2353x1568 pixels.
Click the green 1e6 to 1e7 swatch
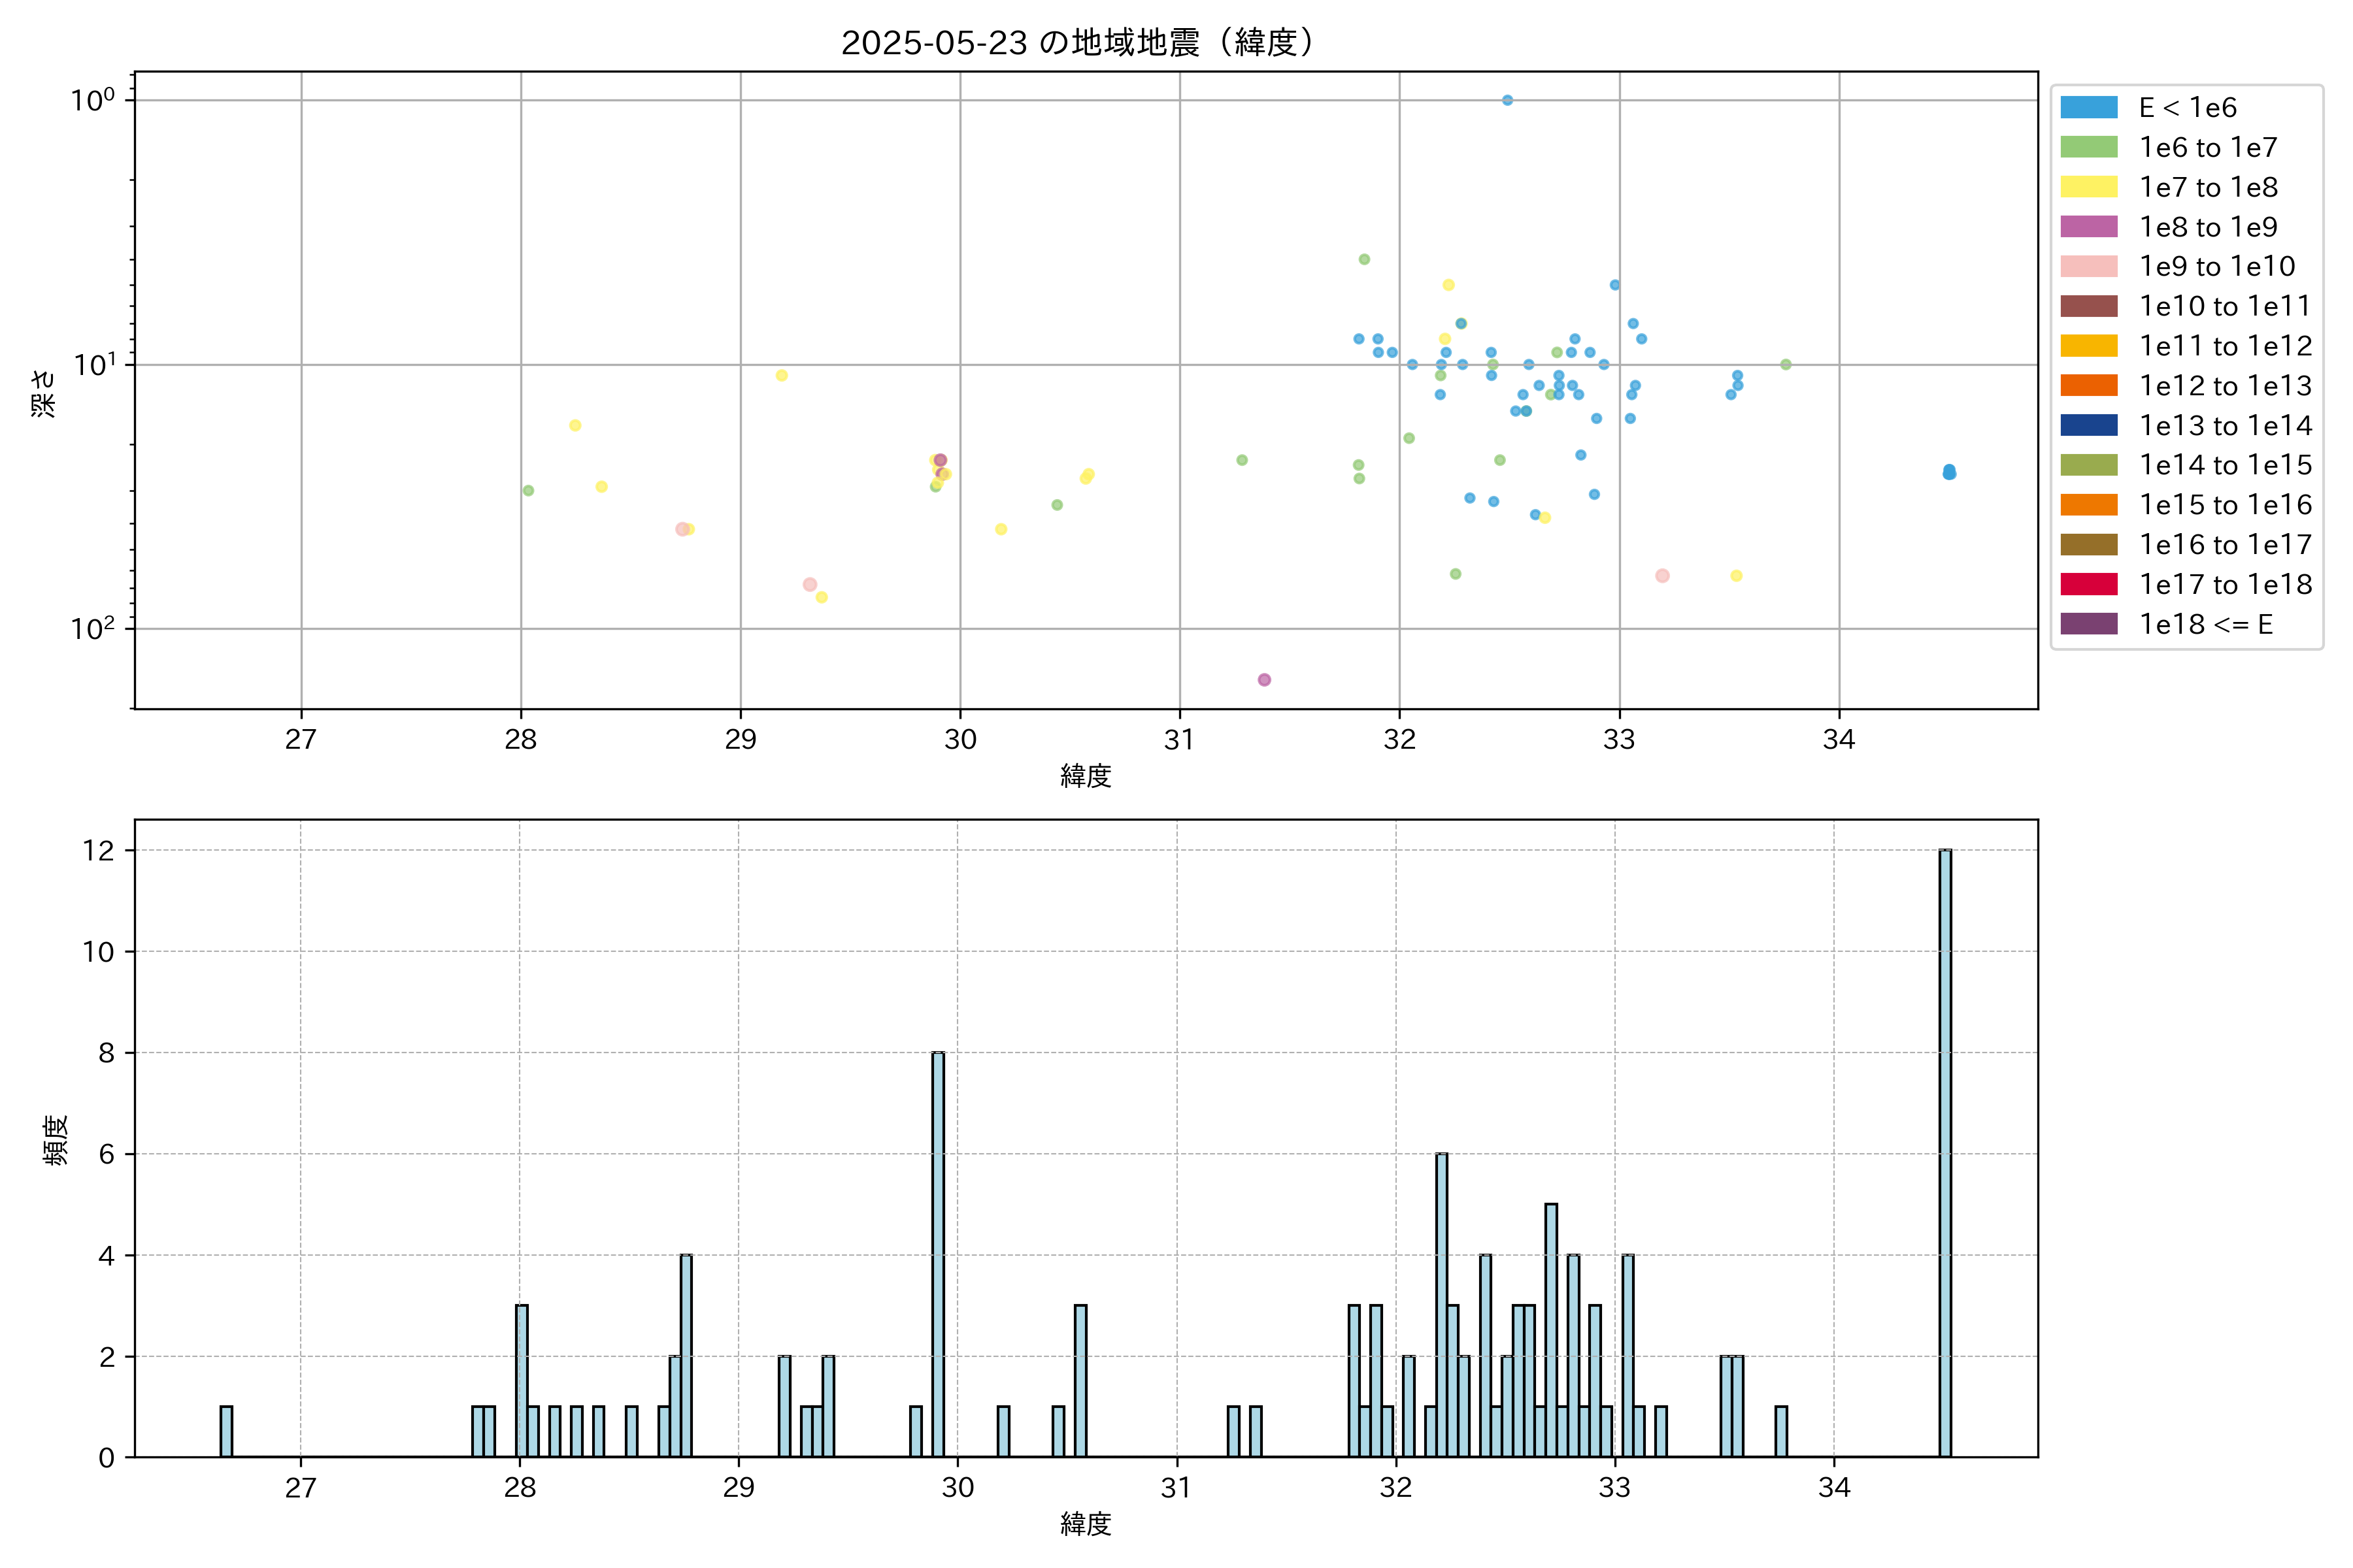(x=2088, y=148)
